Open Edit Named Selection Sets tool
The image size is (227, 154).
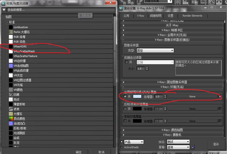coord(139,2)
